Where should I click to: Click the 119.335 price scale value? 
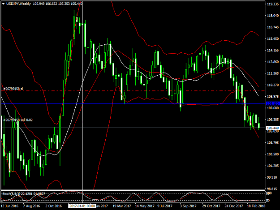click(273, 4)
